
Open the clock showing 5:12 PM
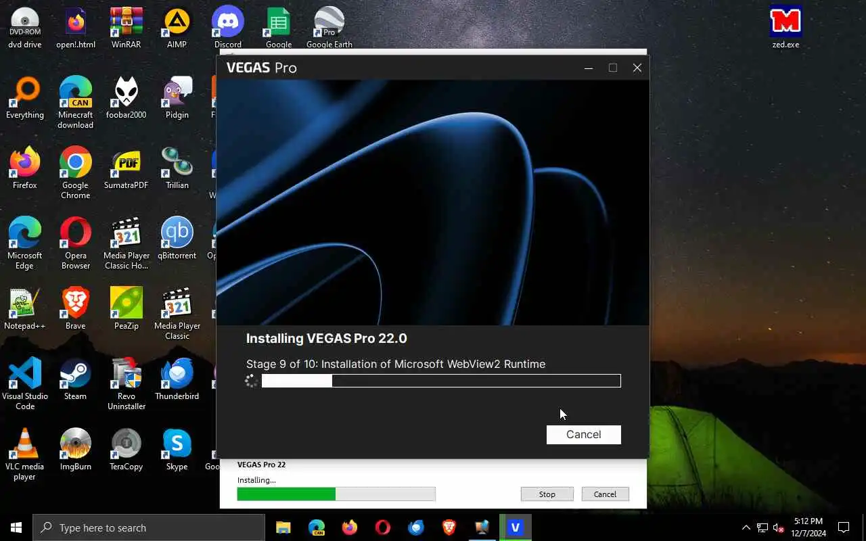click(809, 527)
